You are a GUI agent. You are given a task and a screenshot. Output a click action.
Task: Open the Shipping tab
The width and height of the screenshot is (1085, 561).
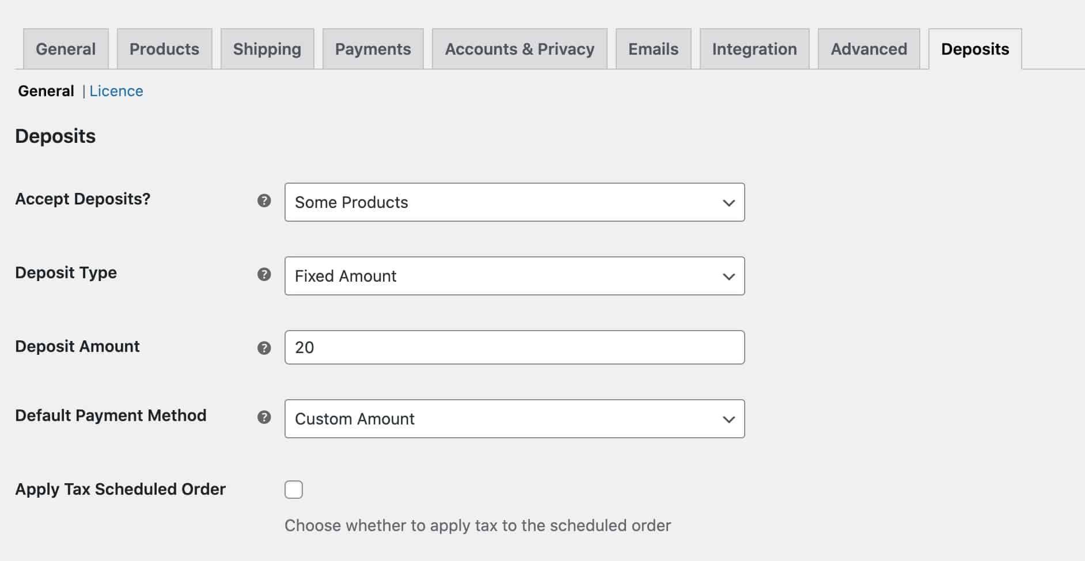(267, 49)
